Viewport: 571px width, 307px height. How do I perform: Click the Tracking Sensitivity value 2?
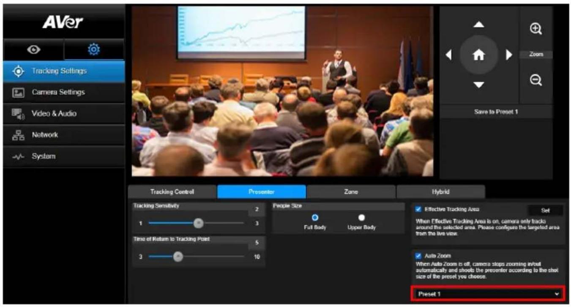[x=257, y=209]
